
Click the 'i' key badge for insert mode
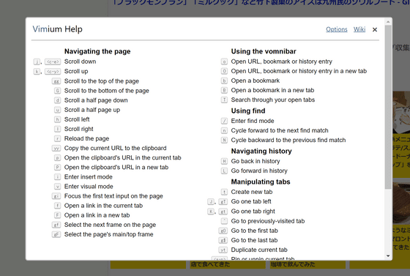click(58, 177)
